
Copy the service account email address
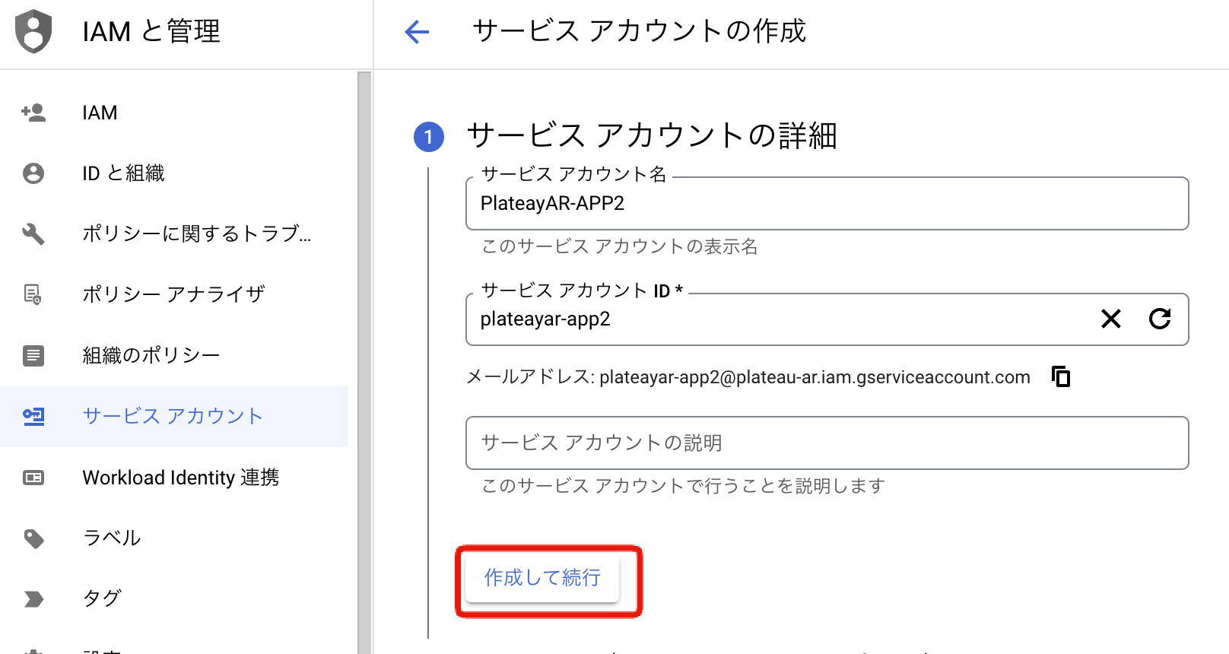[x=1061, y=376]
